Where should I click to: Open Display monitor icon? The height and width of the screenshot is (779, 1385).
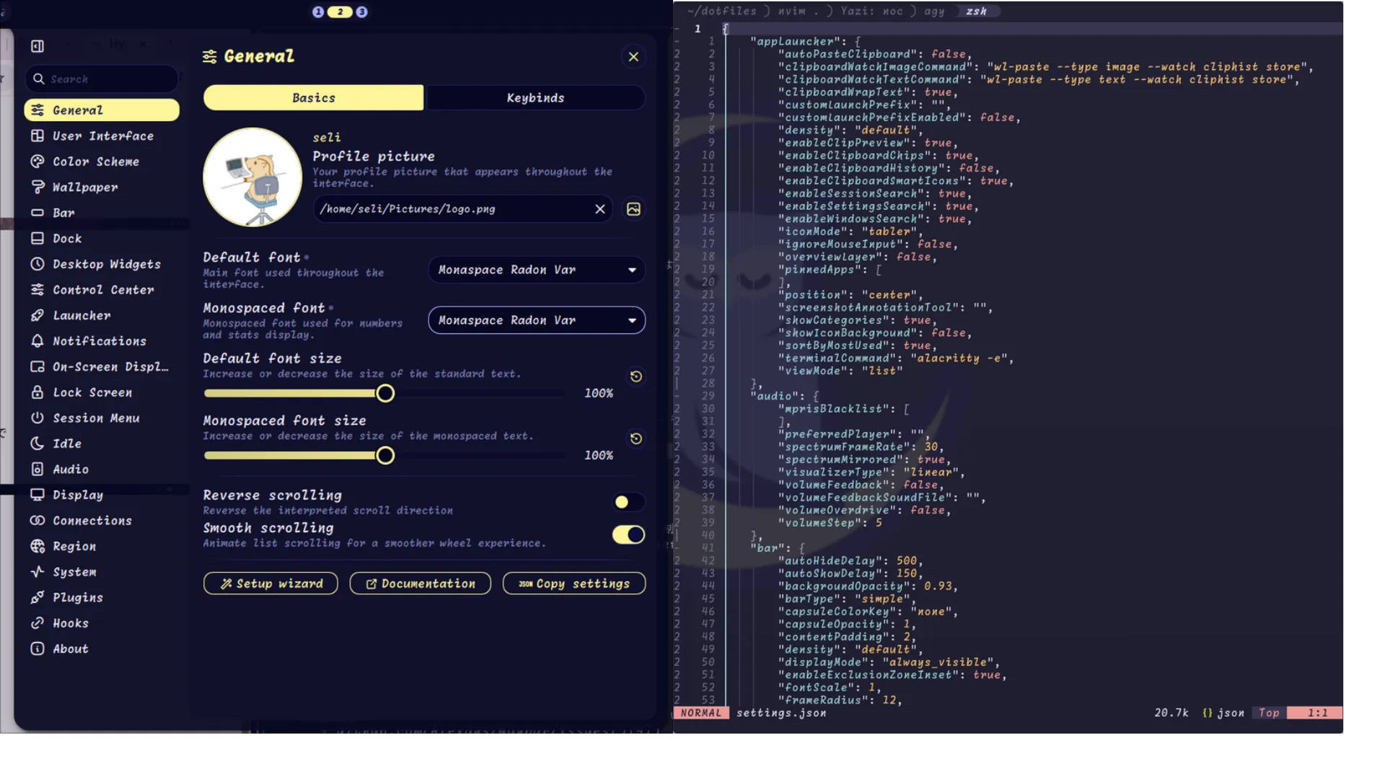pyautogui.click(x=38, y=495)
